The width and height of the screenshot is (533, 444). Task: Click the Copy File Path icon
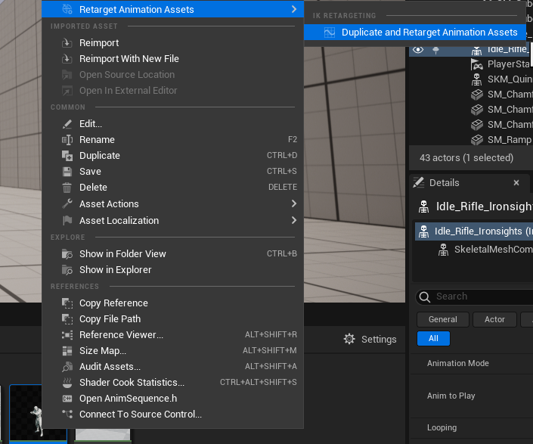pyautogui.click(x=67, y=319)
